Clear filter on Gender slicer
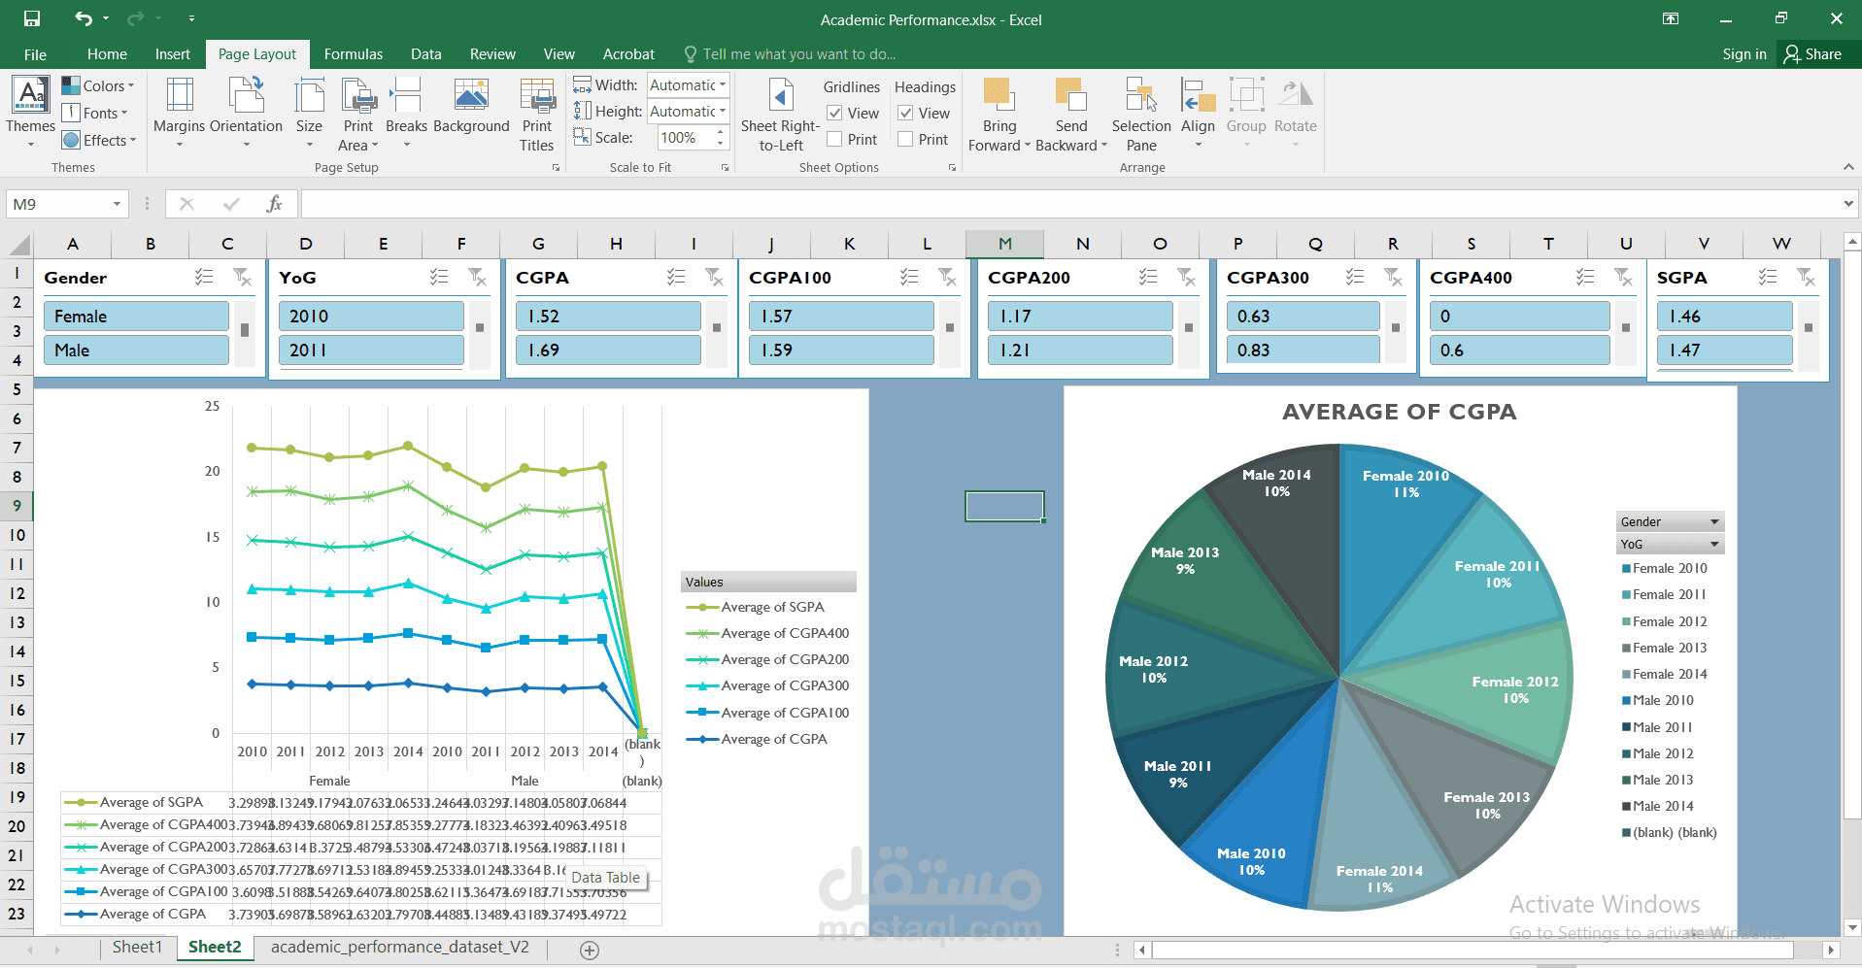The image size is (1862, 968). [x=242, y=278]
